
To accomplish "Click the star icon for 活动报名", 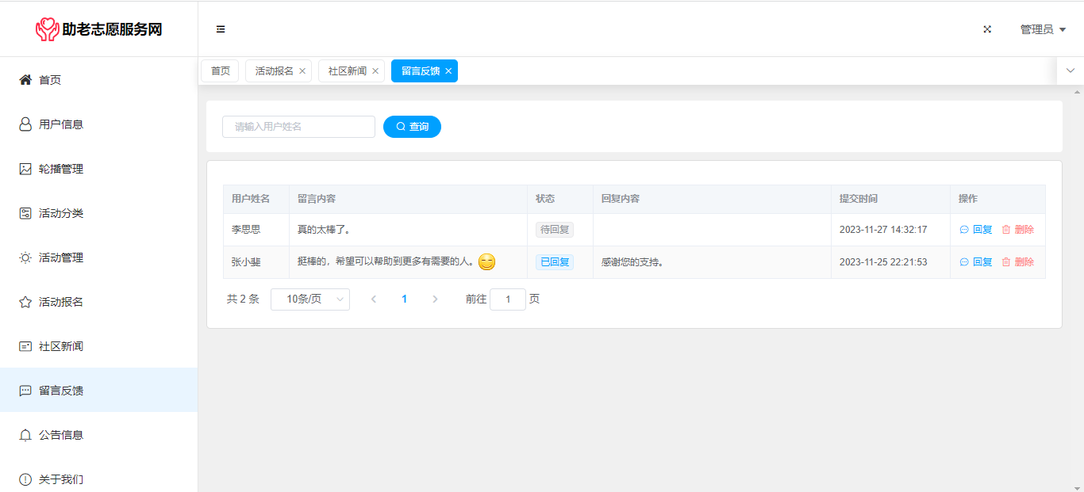I will pyautogui.click(x=25, y=302).
